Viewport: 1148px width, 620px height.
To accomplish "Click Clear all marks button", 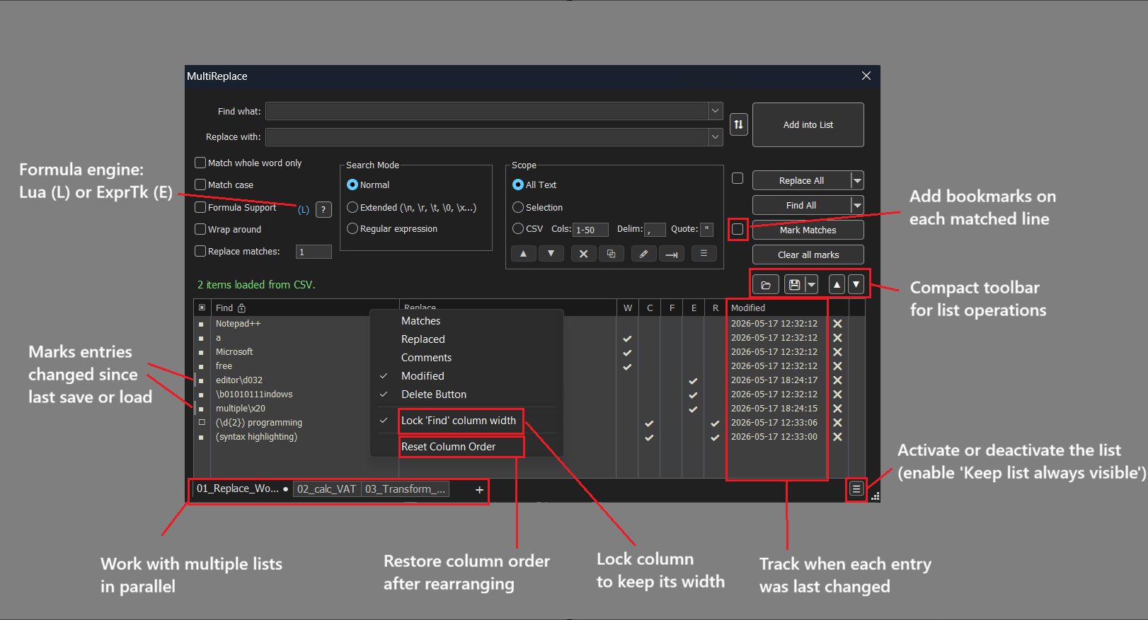I will (808, 255).
